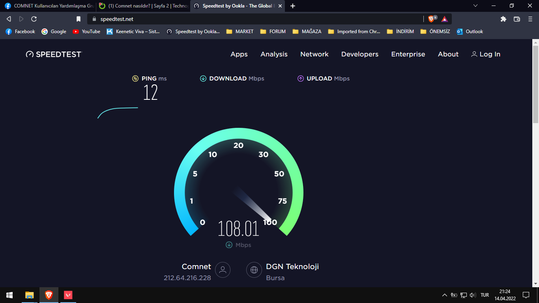Click the battery tray icon
The width and height of the screenshot is (539, 303).
pos(454,295)
